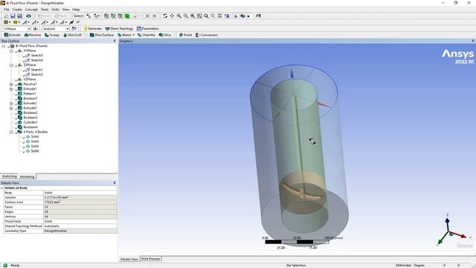Screen dimensions: 476x268
Task: Open the yellow edge color dropdown
Action: tap(19, 22)
